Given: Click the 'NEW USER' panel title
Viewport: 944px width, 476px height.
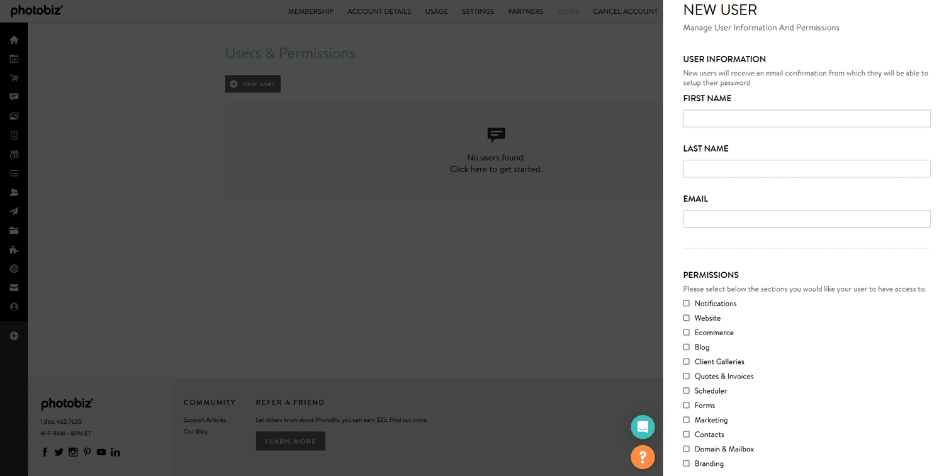Looking at the screenshot, I should click(720, 9).
